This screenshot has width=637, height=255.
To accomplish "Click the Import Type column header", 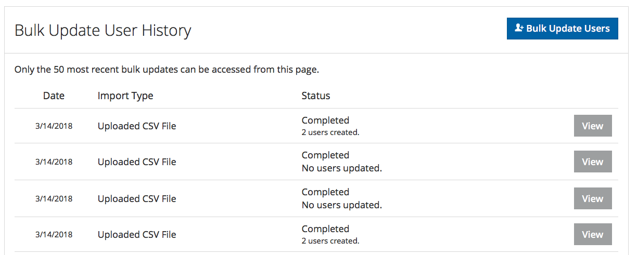I will click(125, 96).
